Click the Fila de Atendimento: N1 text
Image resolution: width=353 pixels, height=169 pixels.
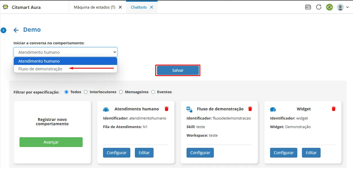click(125, 127)
